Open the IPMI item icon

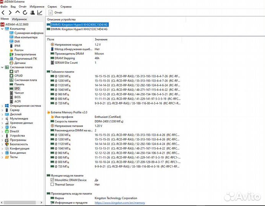(x=11, y=46)
